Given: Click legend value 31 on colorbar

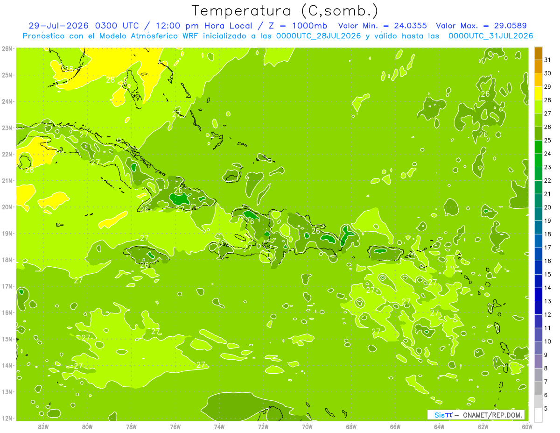Looking at the screenshot, I should tap(548, 60).
